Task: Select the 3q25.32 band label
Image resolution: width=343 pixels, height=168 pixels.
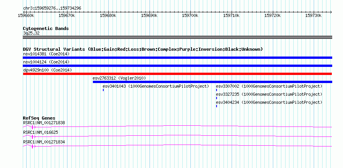Action: 31,33
